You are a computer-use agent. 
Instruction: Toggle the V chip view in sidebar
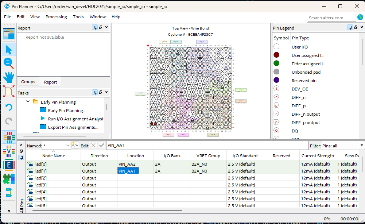click(x=9, y=152)
